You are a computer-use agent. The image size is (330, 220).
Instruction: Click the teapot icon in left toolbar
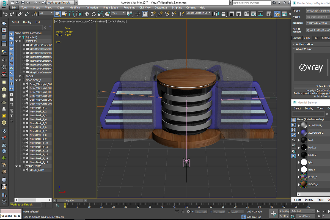coord(4,24)
